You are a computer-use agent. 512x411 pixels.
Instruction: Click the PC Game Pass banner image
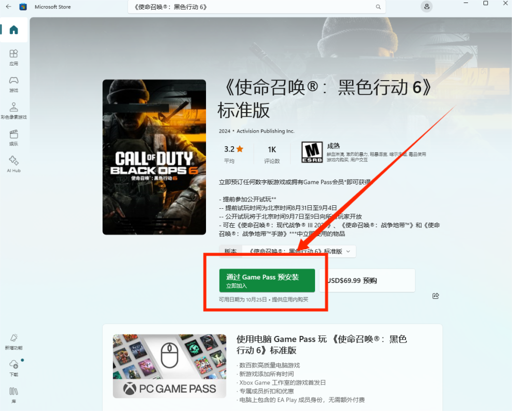click(169, 366)
